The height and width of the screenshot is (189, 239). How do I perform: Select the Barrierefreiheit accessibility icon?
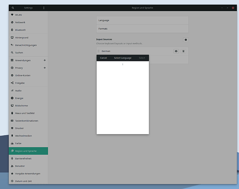pos(12,158)
